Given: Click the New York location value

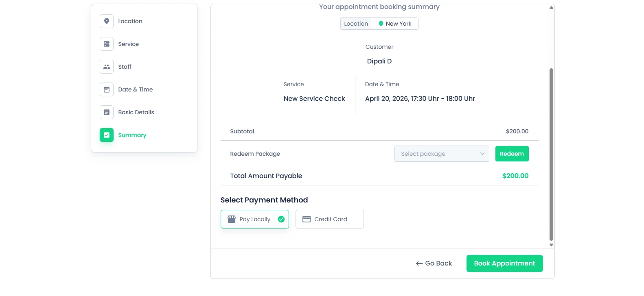Looking at the screenshot, I should point(399,24).
